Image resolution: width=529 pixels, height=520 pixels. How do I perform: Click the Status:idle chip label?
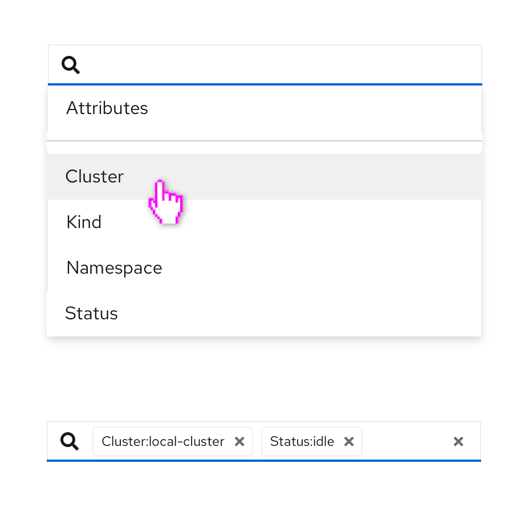coord(302,441)
